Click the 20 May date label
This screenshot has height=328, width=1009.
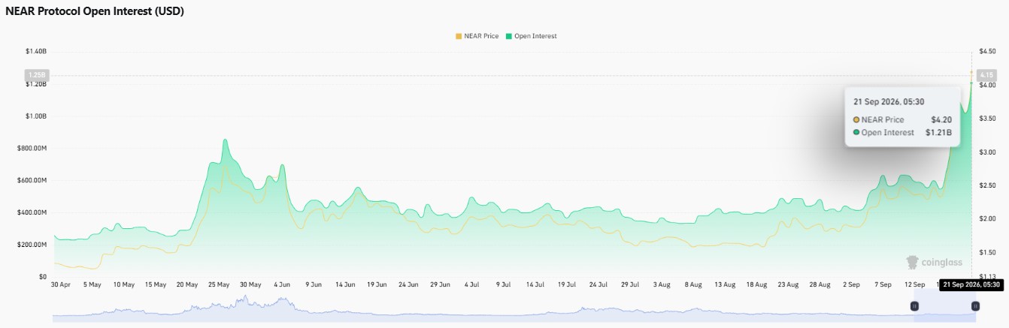(187, 285)
